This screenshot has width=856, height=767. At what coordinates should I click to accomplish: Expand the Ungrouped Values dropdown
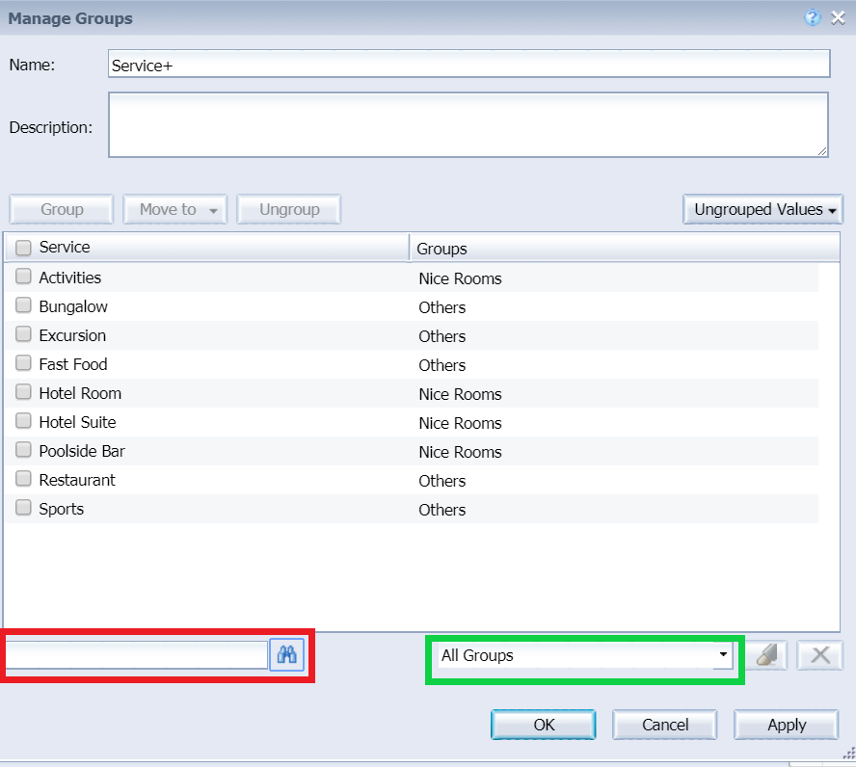point(762,209)
